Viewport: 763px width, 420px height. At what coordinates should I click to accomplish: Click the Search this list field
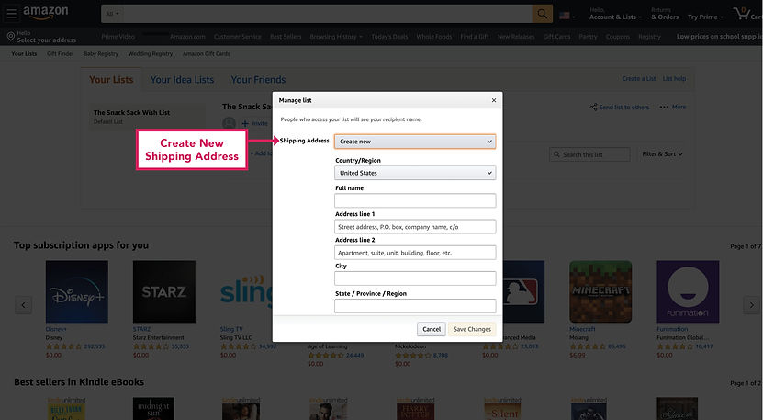click(589, 154)
